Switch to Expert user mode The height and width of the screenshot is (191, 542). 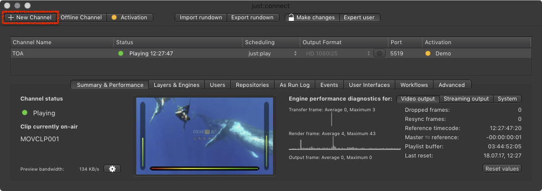pyautogui.click(x=360, y=17)
